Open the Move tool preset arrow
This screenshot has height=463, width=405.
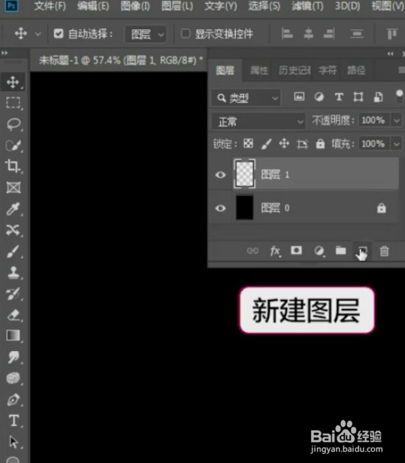(x=38, y=34)
